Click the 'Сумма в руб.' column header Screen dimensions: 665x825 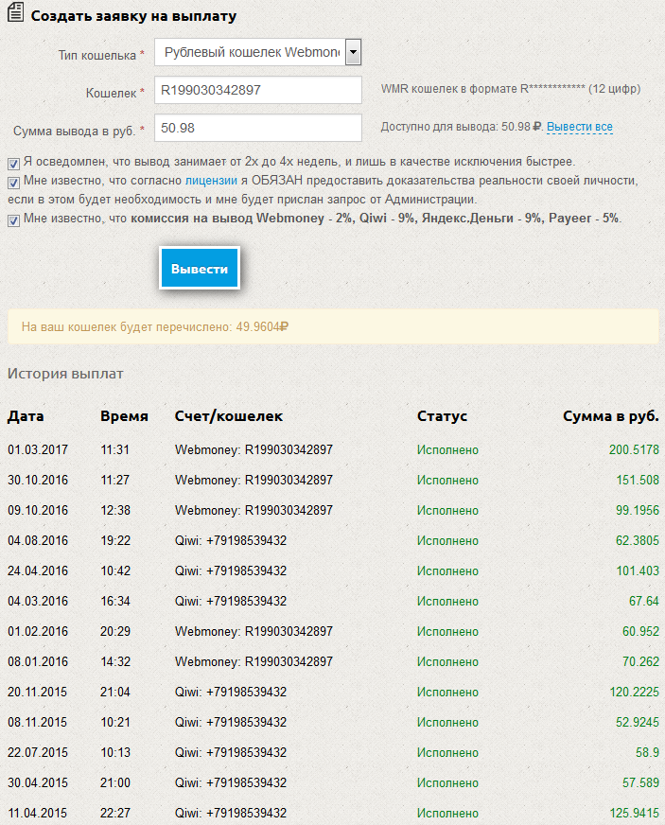(610, 416)
